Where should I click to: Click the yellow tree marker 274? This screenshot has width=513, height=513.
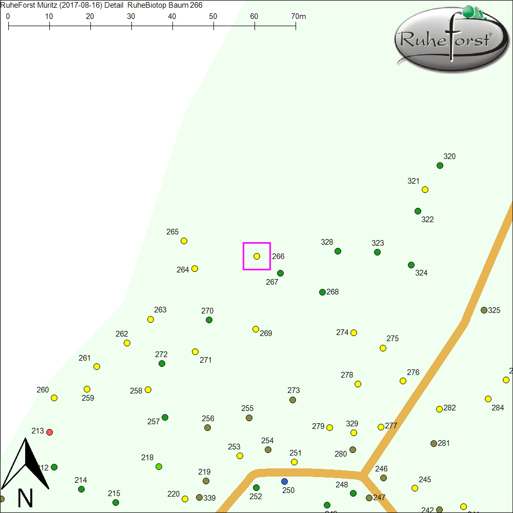[353, 332]
